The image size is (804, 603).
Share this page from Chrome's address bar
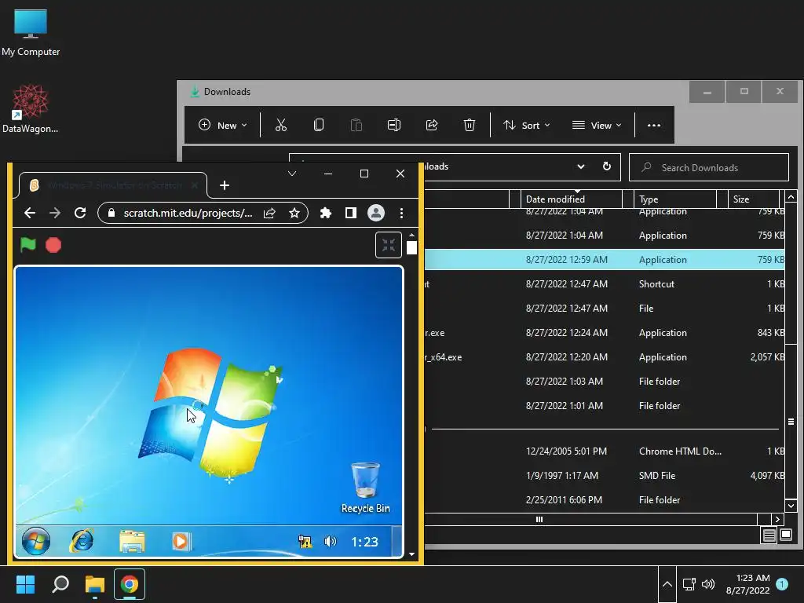click(269, 213)
